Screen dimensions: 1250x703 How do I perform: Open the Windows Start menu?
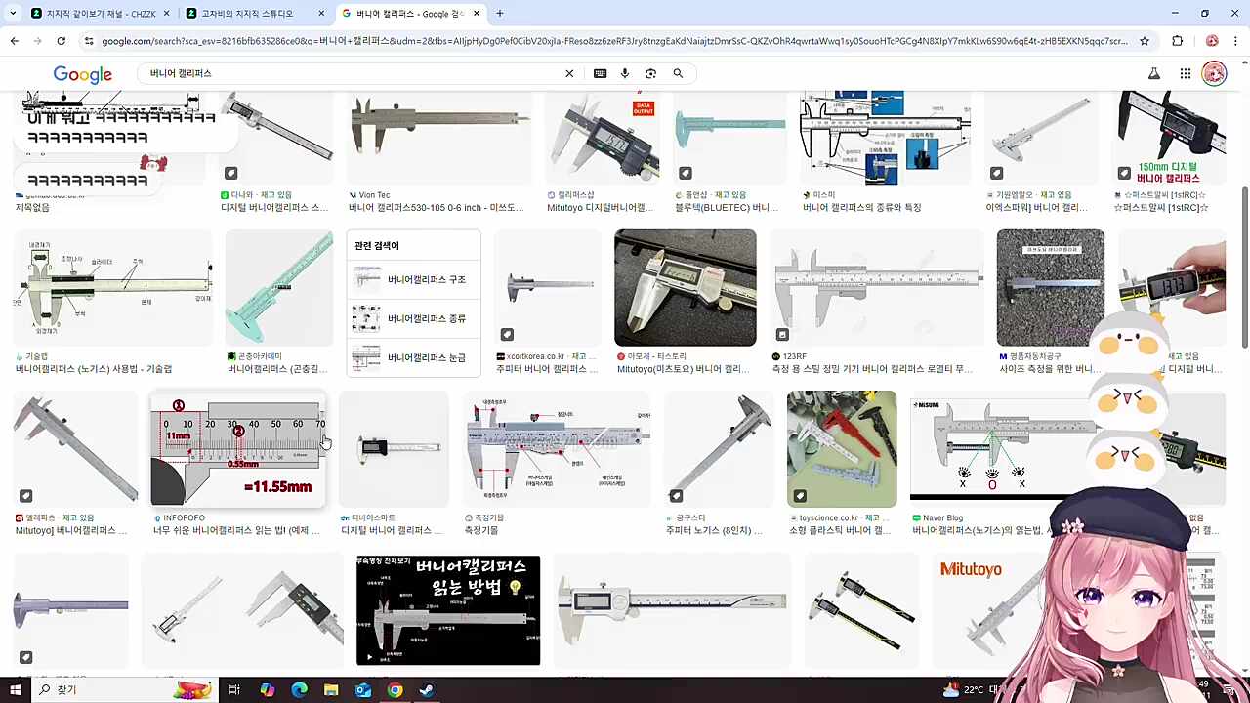pyautogui.click(x=14, y=690)
